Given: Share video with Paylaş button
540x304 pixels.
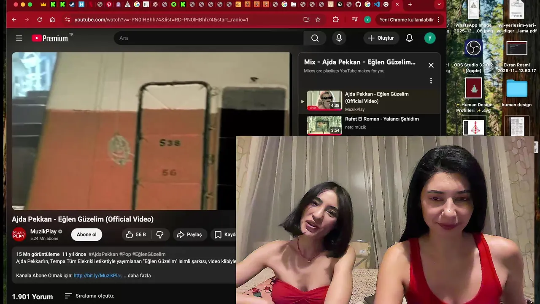Looking at the screenshot, I should (x=190, y=234).
